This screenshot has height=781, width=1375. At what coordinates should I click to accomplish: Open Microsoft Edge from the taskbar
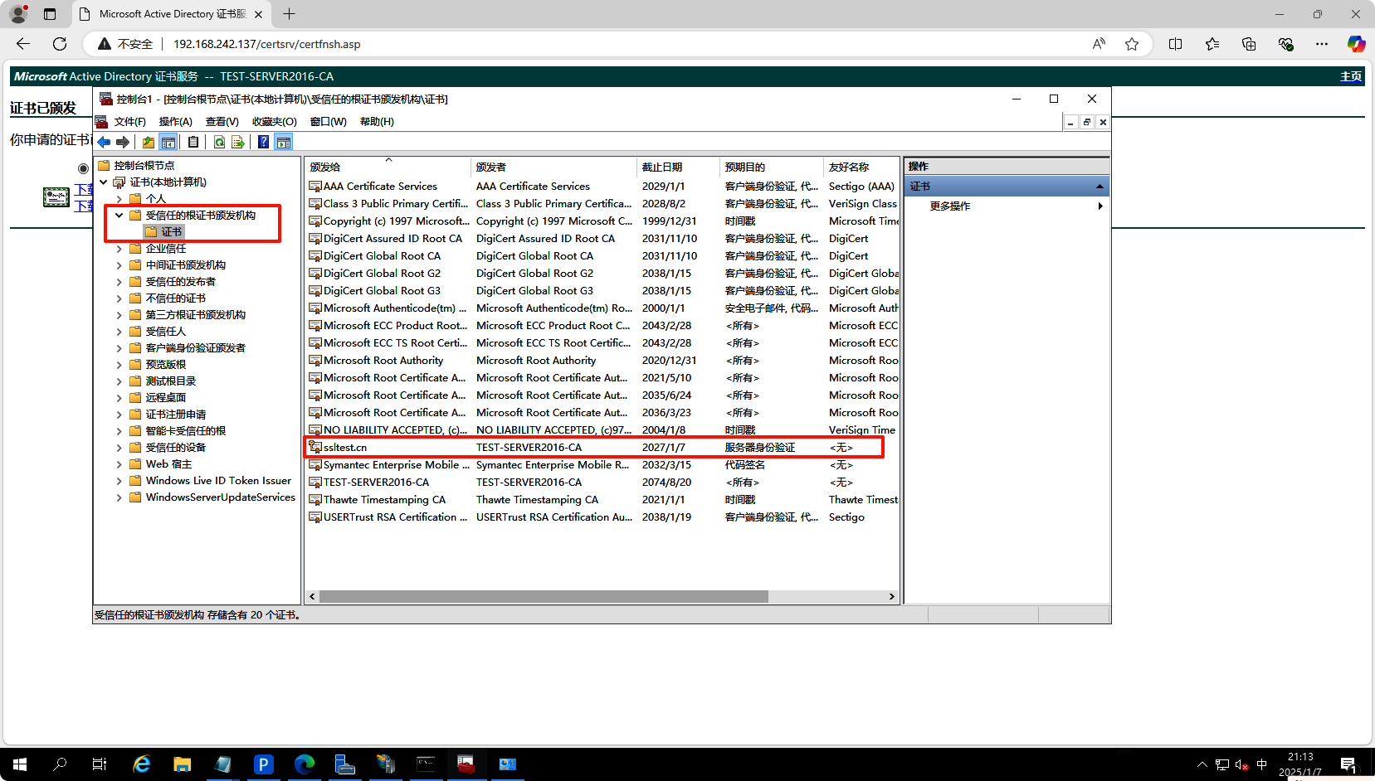(305, 764)
